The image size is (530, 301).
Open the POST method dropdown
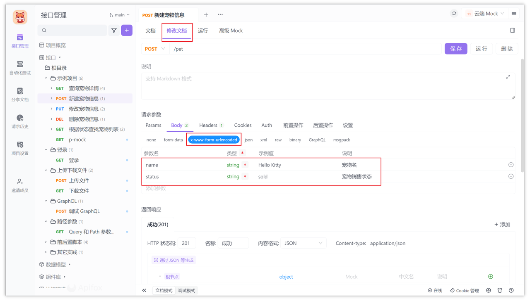click(155, 48)
